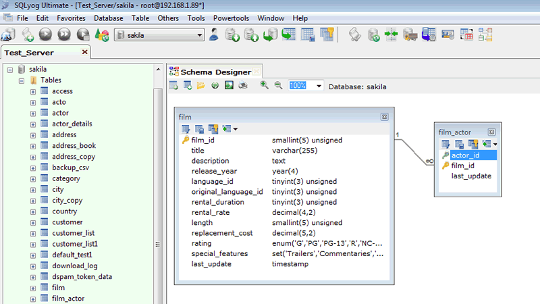Open the Favorites menu
Viewport: 540px width, 304px height.
(71, 18)
